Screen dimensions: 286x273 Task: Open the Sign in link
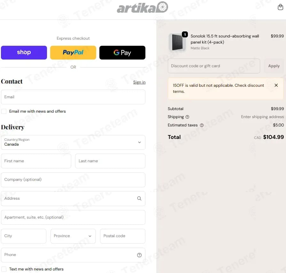point(139,82)
